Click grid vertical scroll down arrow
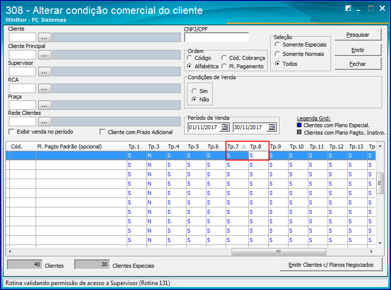391x290 pixels. tap(380, 243)
